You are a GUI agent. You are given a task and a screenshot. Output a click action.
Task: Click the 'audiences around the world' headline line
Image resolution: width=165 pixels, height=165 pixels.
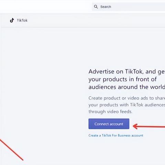[127, 87]
